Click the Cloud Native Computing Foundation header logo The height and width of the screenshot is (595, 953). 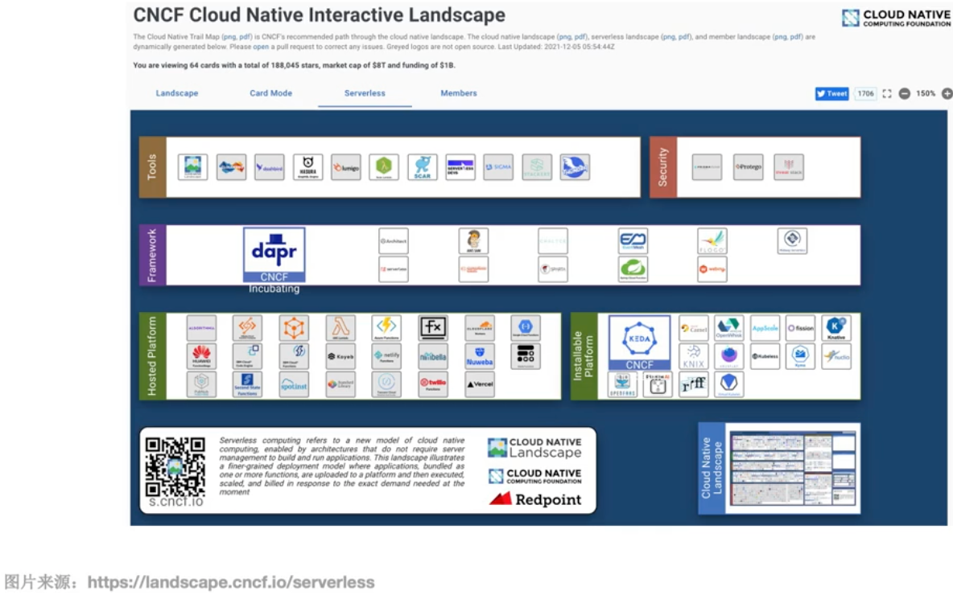click(896, 18)
